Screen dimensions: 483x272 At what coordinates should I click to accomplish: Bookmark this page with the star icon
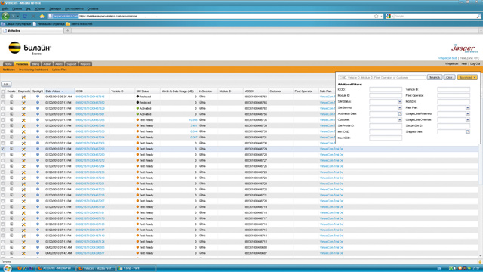pyautogui.click(x=376, y=16)
